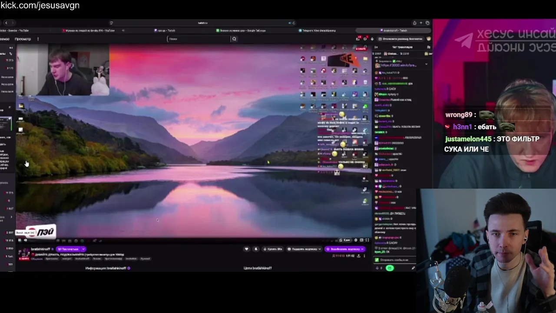
Task: Open the dropdown arrow beside the purple button
Action: pos(83,249)
